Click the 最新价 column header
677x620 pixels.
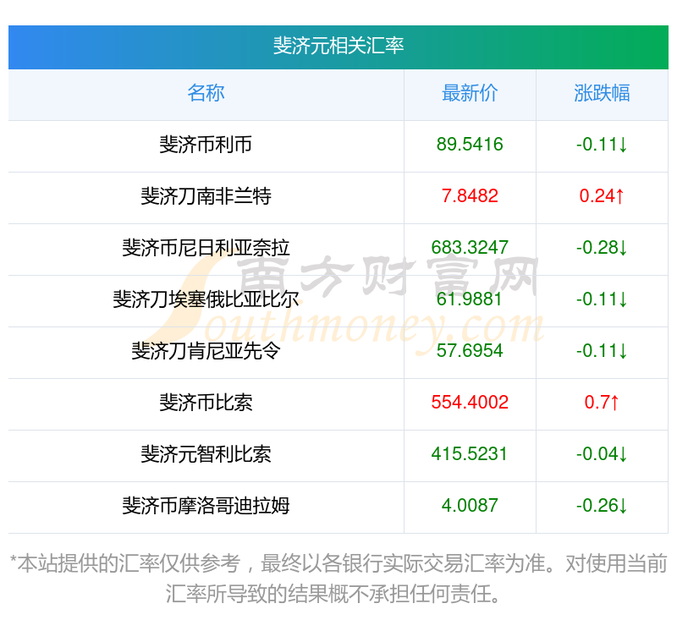pos(470,93)
